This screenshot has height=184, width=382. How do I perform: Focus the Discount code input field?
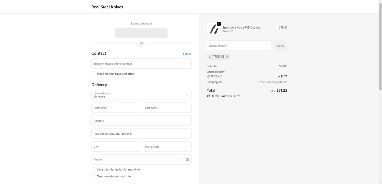[x=239, y=46]
